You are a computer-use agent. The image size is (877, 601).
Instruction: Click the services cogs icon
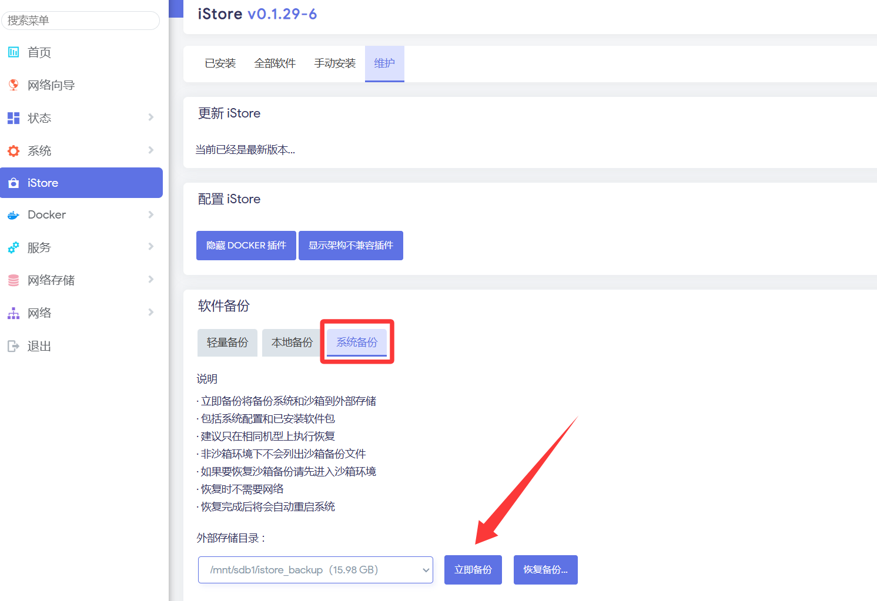point(14,248)
